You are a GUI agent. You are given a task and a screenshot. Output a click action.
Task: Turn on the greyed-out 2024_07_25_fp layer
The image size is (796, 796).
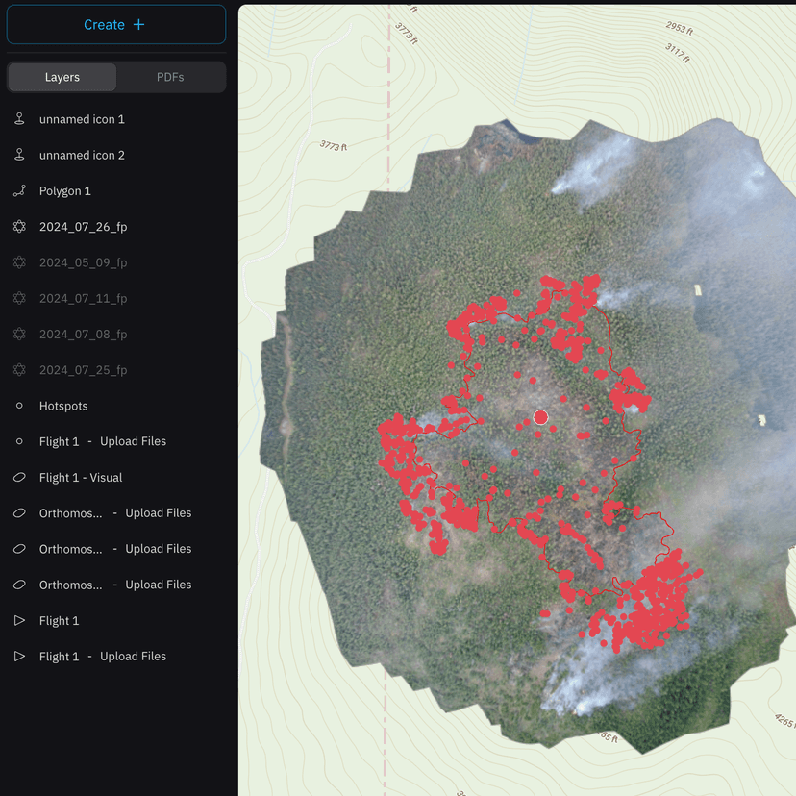click(x=83, y=370)
